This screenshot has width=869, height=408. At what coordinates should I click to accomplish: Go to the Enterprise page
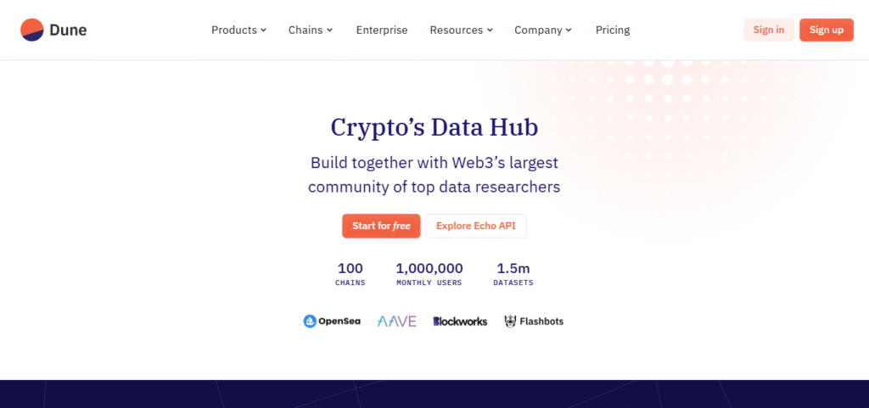click(382, 30)
